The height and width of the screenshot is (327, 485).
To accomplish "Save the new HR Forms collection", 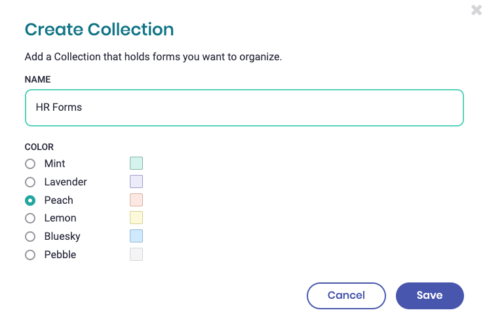I will pos(430,296).
